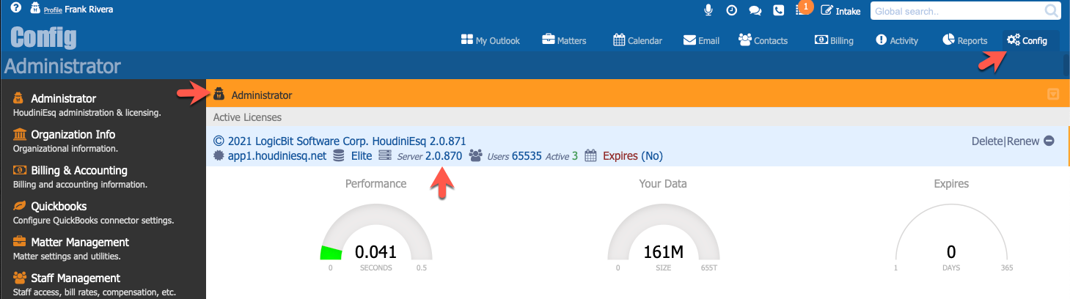Open the clock timer icon
Image resolution: width=1070 pixels, height=299 pixels.
[731, 10]
